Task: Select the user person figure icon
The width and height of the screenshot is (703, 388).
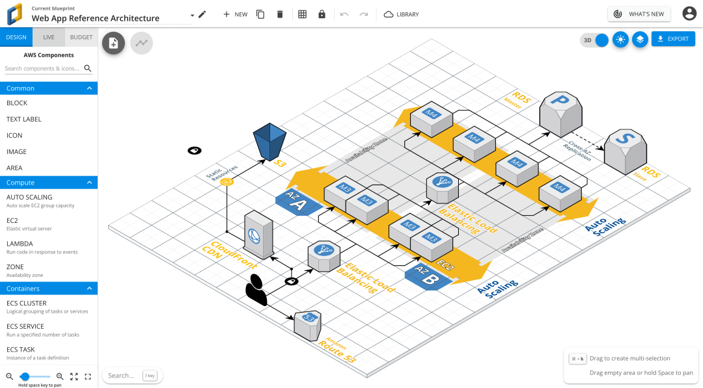Action: [x=256, y=290]
